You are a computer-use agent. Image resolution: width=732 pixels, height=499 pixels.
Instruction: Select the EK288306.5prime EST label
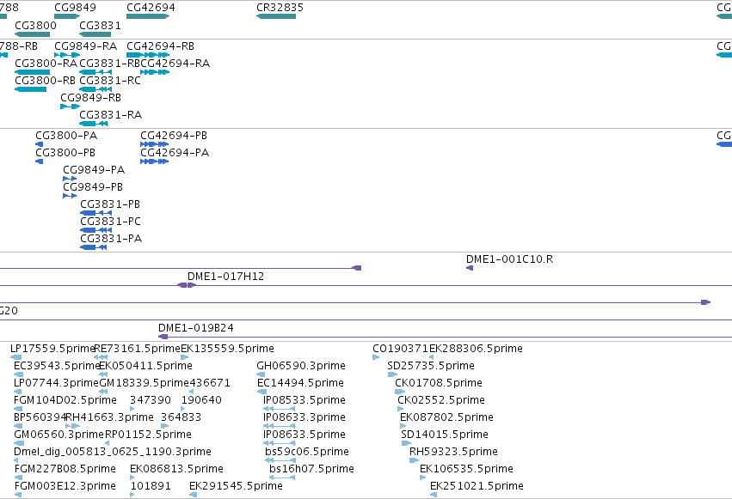tap(476, 349)
